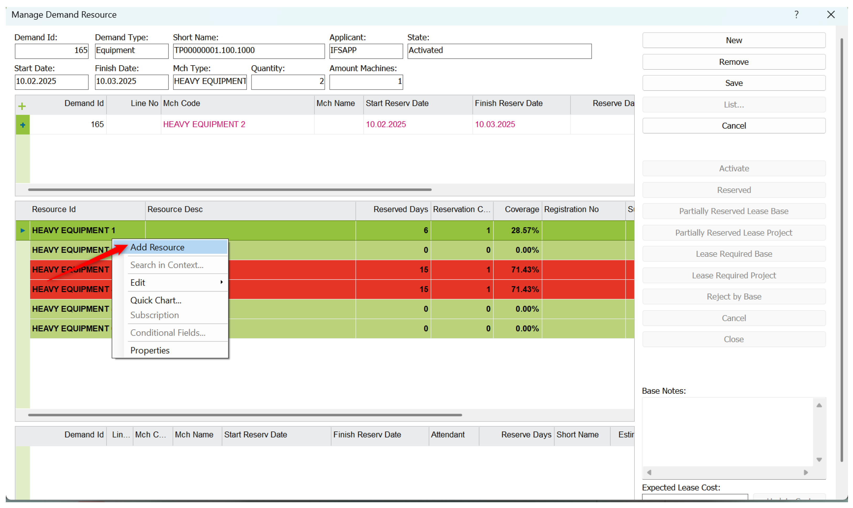Click the Quantity input field
Image resolution: width=853 pixels, height=508 pixels.
click(x=288, y=82)
